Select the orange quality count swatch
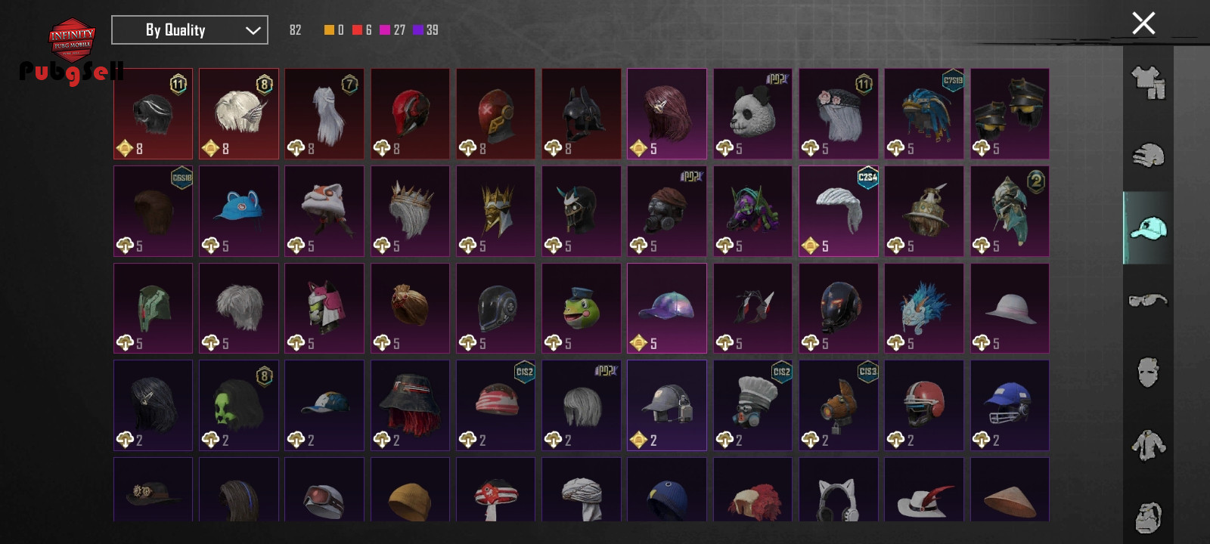This screenshot has height=544, width=1210. (329, 29)
